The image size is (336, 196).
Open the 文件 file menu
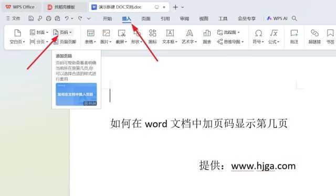(13, 19)
